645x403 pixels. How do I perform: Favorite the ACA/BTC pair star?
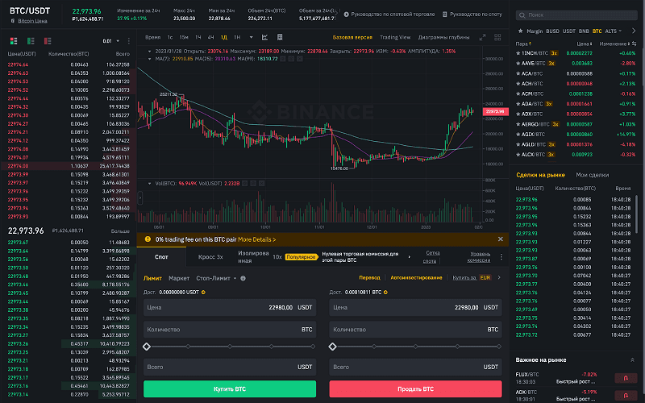point(518,73)
